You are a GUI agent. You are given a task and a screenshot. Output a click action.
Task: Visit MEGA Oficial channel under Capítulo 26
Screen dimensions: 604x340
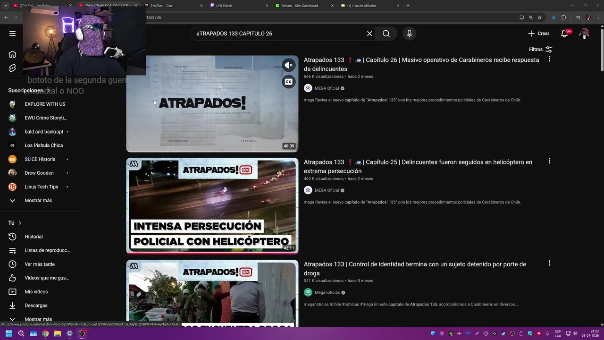point(327,88)
